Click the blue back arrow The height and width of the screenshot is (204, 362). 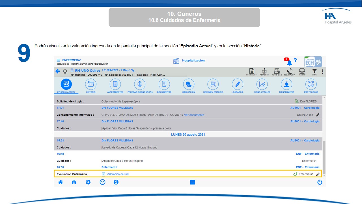[58, 71]
